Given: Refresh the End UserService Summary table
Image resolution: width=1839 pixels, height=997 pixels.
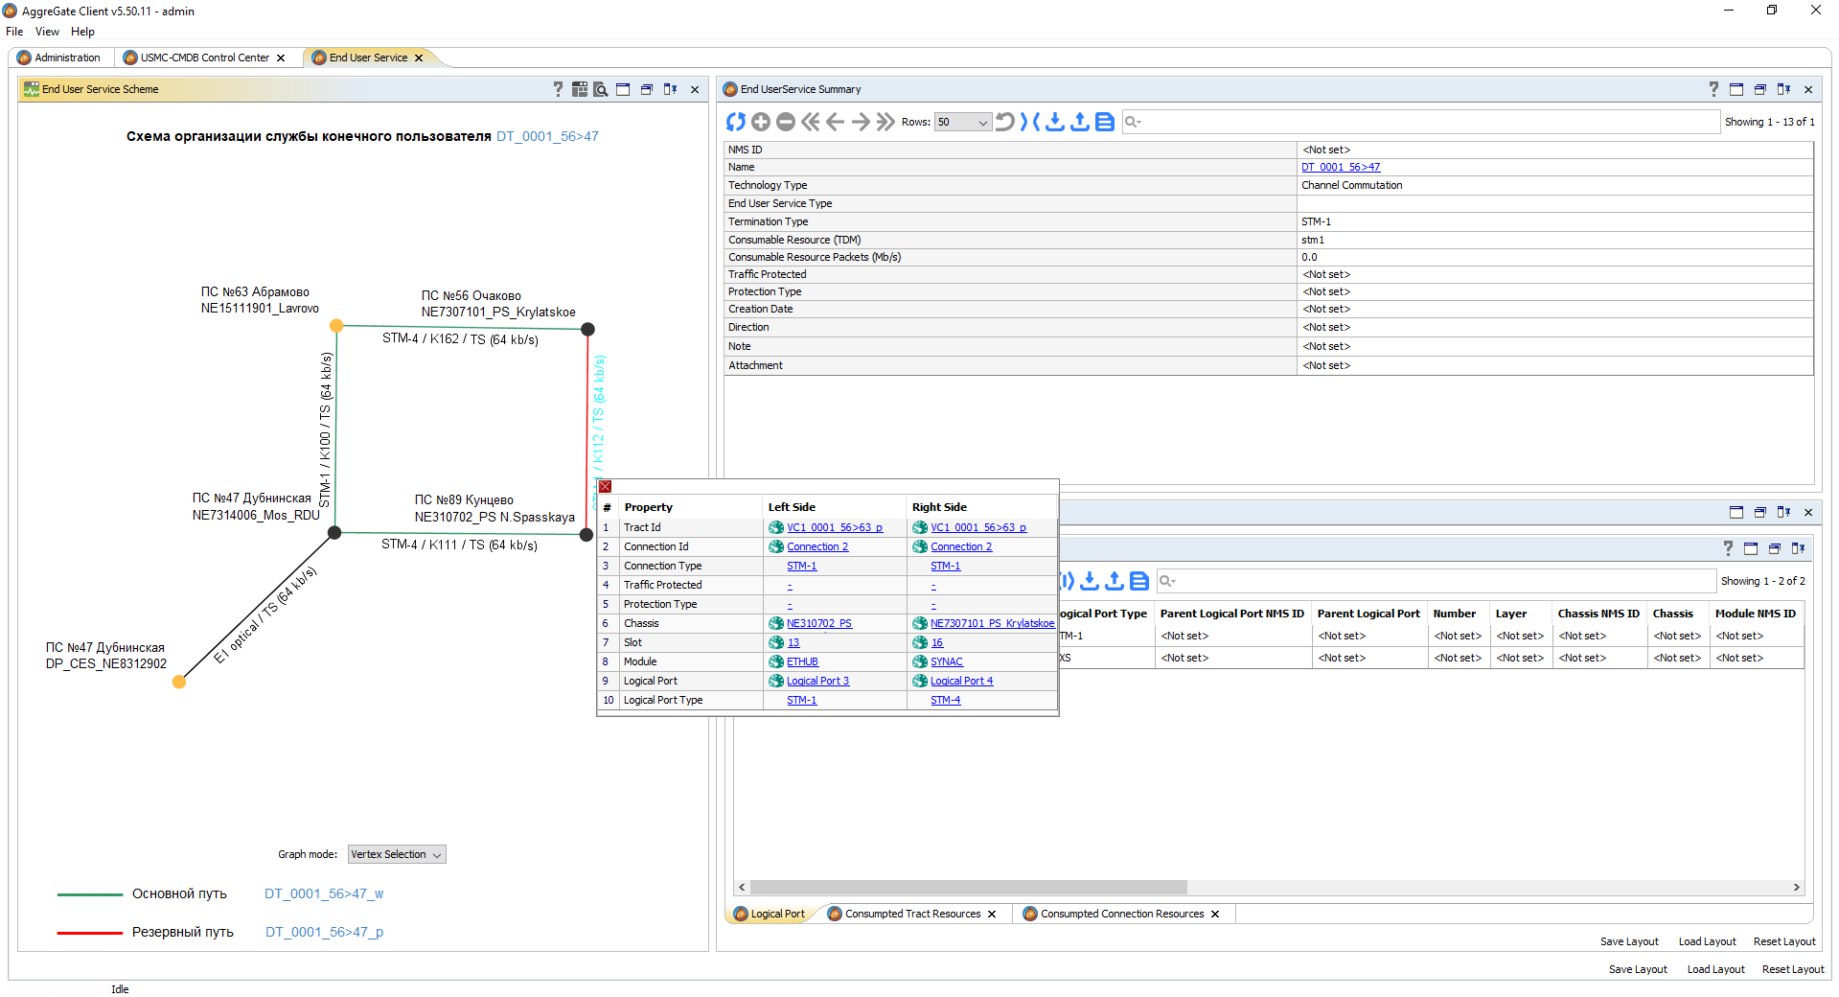Looking at the screenshot, I should tap(735, 122).
